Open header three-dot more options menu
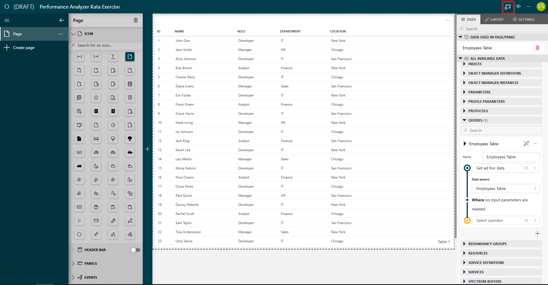The width and height of the screenshot is (548, 285). pos(529,7)
